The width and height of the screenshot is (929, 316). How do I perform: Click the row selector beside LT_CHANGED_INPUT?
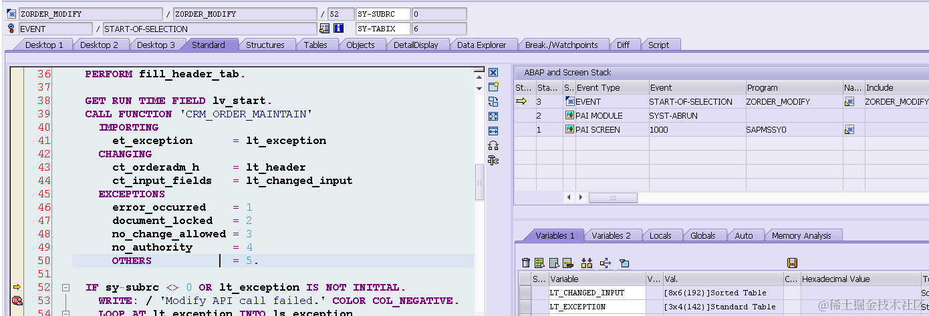(525, 293)
